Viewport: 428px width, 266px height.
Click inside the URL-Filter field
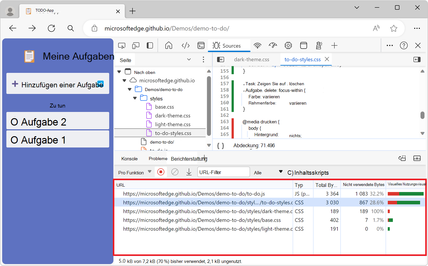pyautogui.click(x=223, y=172)
